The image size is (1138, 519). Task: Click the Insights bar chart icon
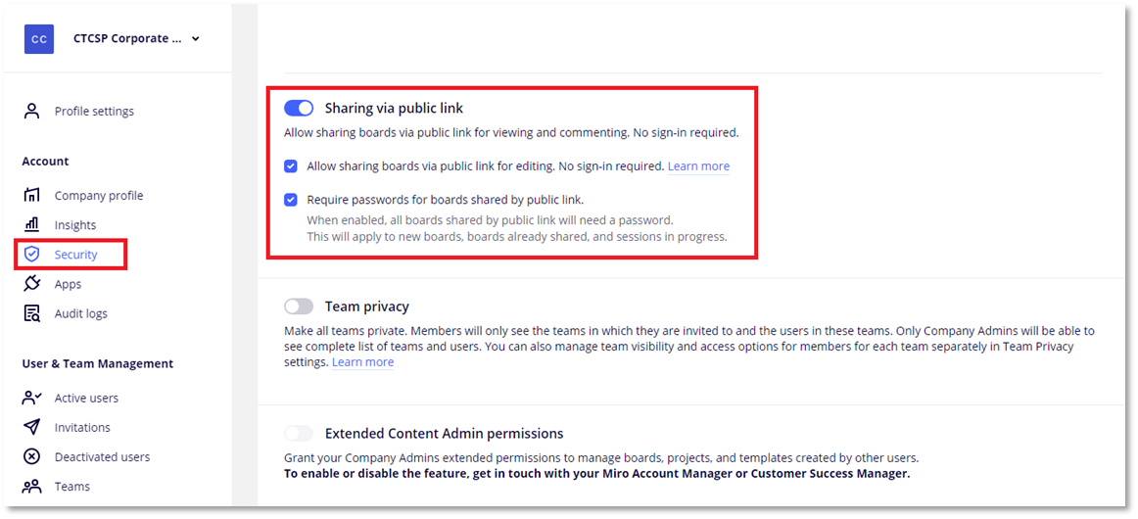31,225
